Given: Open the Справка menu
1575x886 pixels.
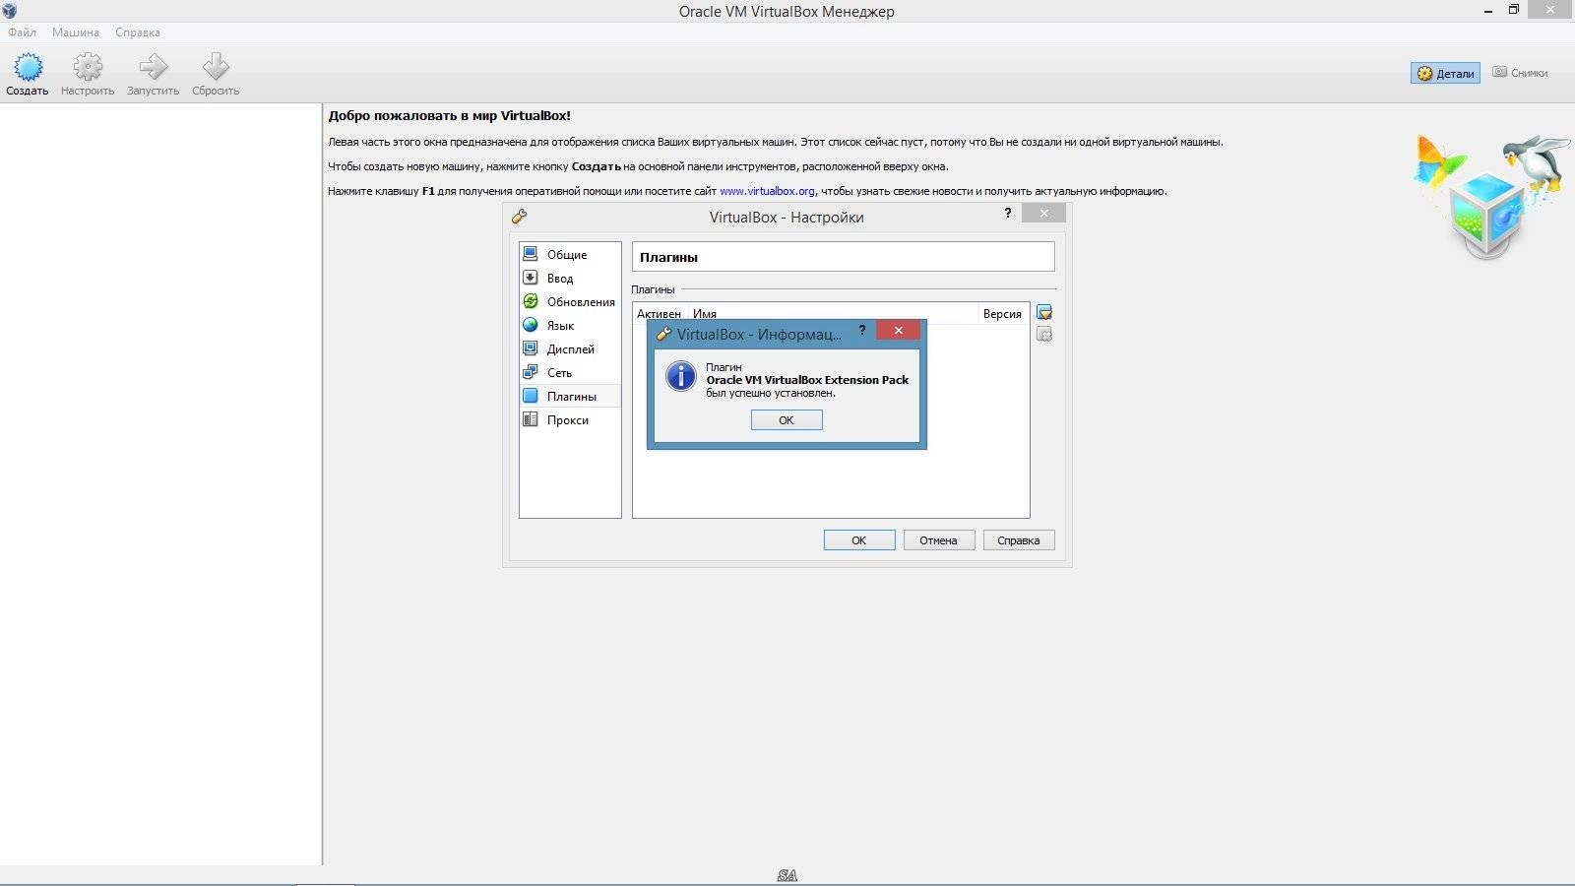Looking at the screenshot, I should tap(138, 32).
